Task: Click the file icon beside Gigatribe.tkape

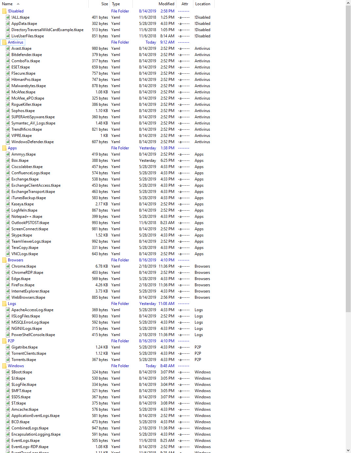Action: (8, 347)
